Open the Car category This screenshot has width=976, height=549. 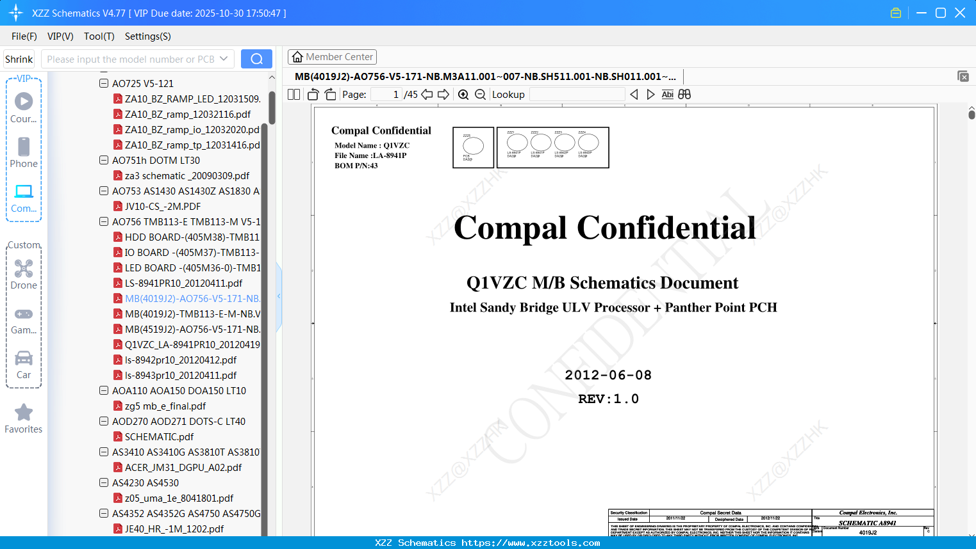[x=24, y=365]
